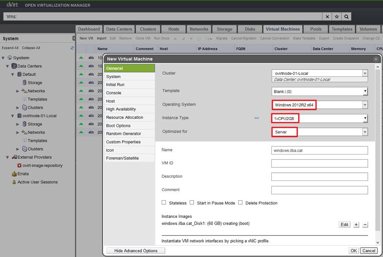Click External Providers truck icon
383x257 pixels.
tap(14, 157)
